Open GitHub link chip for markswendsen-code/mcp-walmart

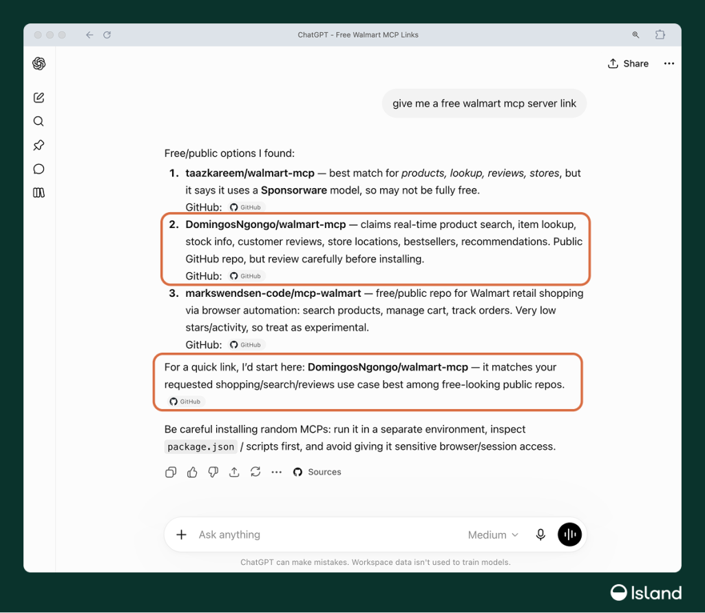(x=246, y=345)
